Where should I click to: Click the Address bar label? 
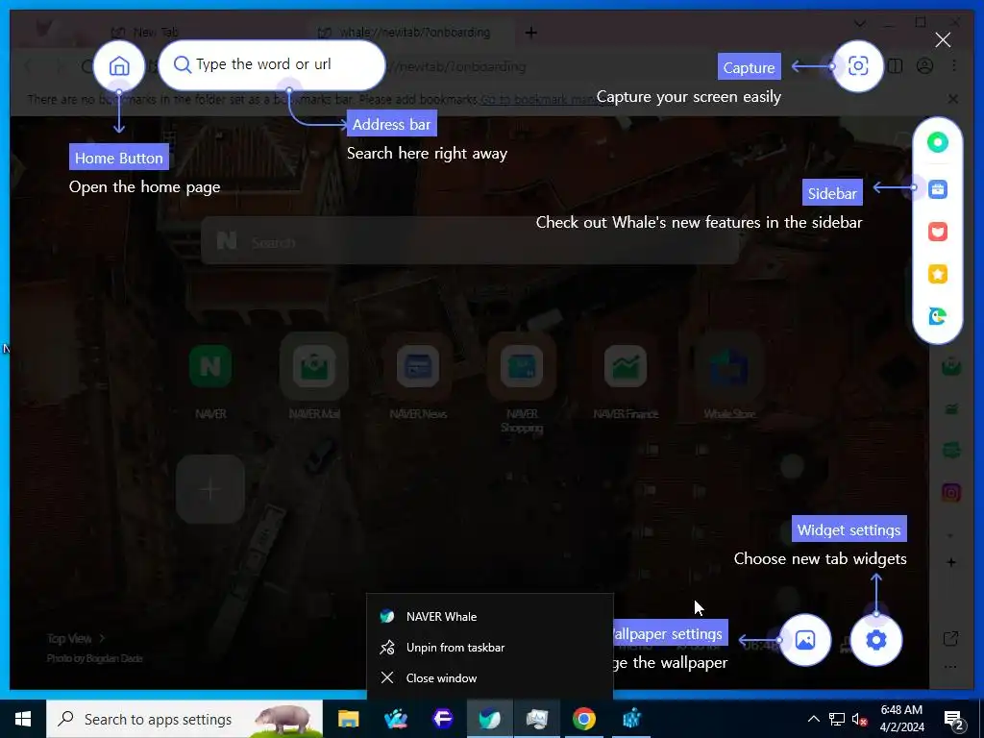click(x=392, y=124)
